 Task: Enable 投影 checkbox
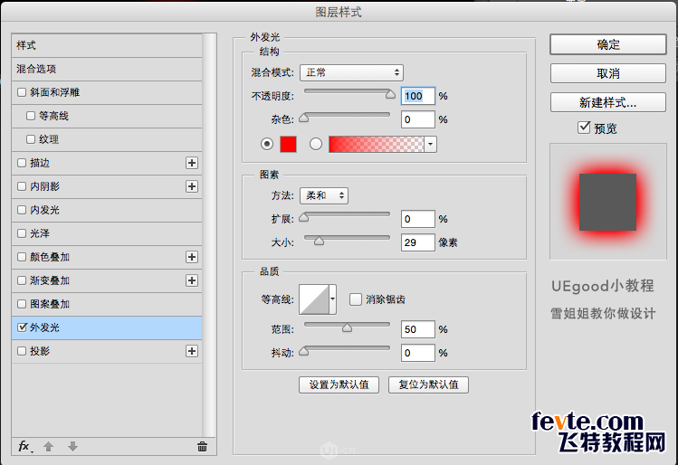coord(22,351)
